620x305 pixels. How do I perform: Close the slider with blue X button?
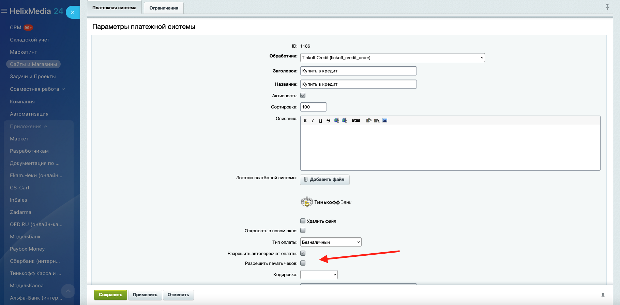coord(73,12)
